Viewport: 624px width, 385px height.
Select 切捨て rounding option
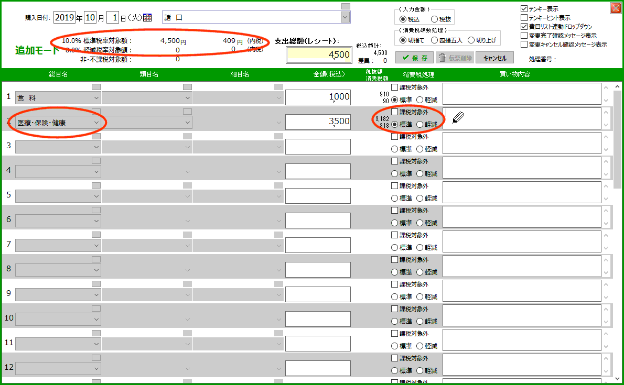(403, 40)
